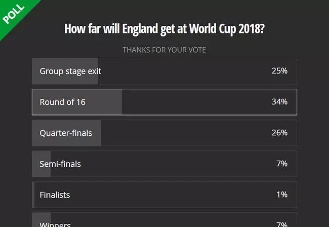Click the 7% result beside Winners
This screenshot has height=227, width=329.
pos(281,224)
